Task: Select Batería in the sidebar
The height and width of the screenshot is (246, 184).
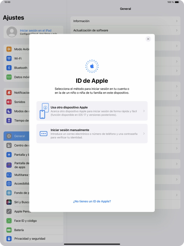Action: (33, 230)
